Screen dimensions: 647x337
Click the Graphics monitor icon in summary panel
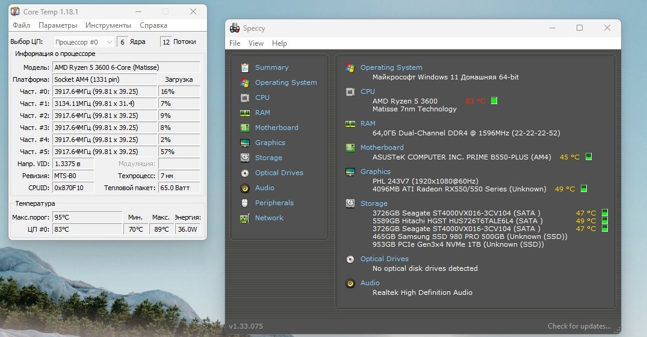(x=350, y=172)
